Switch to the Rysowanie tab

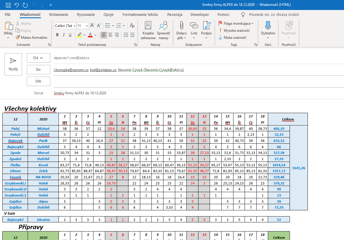(86, 14)
